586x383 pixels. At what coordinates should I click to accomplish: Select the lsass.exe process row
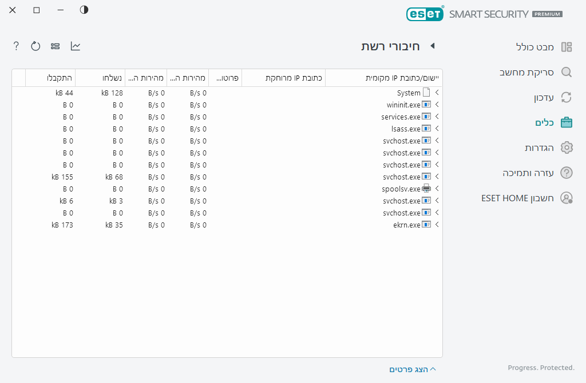point(405,129)
